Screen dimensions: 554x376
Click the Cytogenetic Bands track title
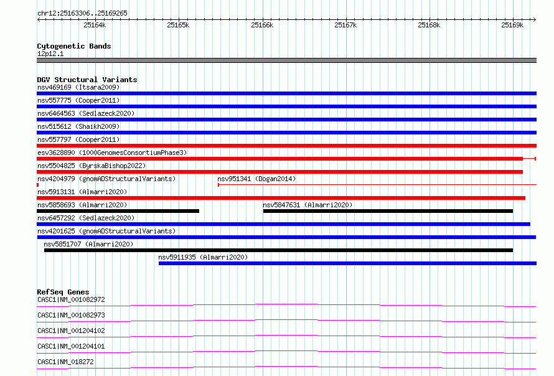click(x=74, y=46)
